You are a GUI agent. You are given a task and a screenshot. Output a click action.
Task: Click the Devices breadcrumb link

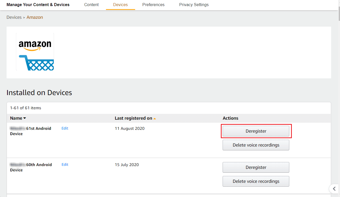14,17
